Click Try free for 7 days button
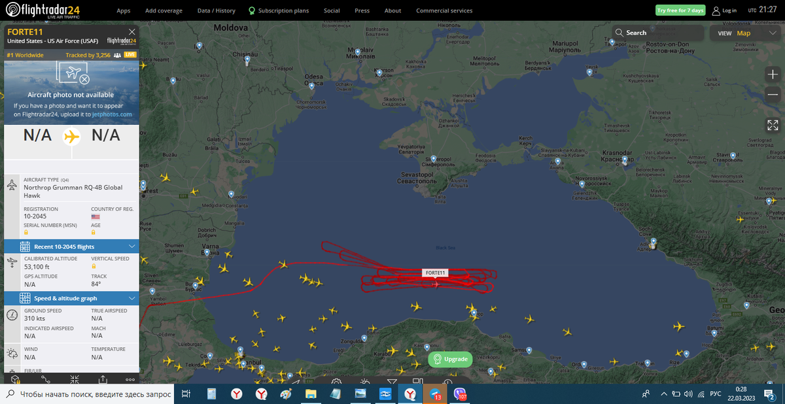Image resolution: width=785 pixels, height=404 pixels. tap(680, 10)
